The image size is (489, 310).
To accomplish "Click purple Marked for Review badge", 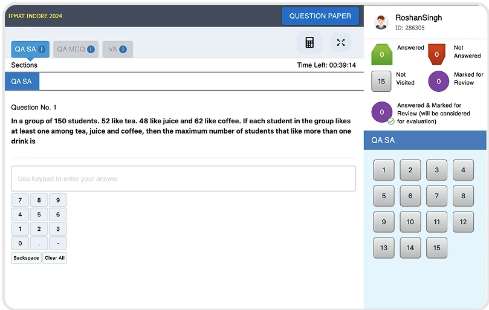I will (x=438, y=81).
